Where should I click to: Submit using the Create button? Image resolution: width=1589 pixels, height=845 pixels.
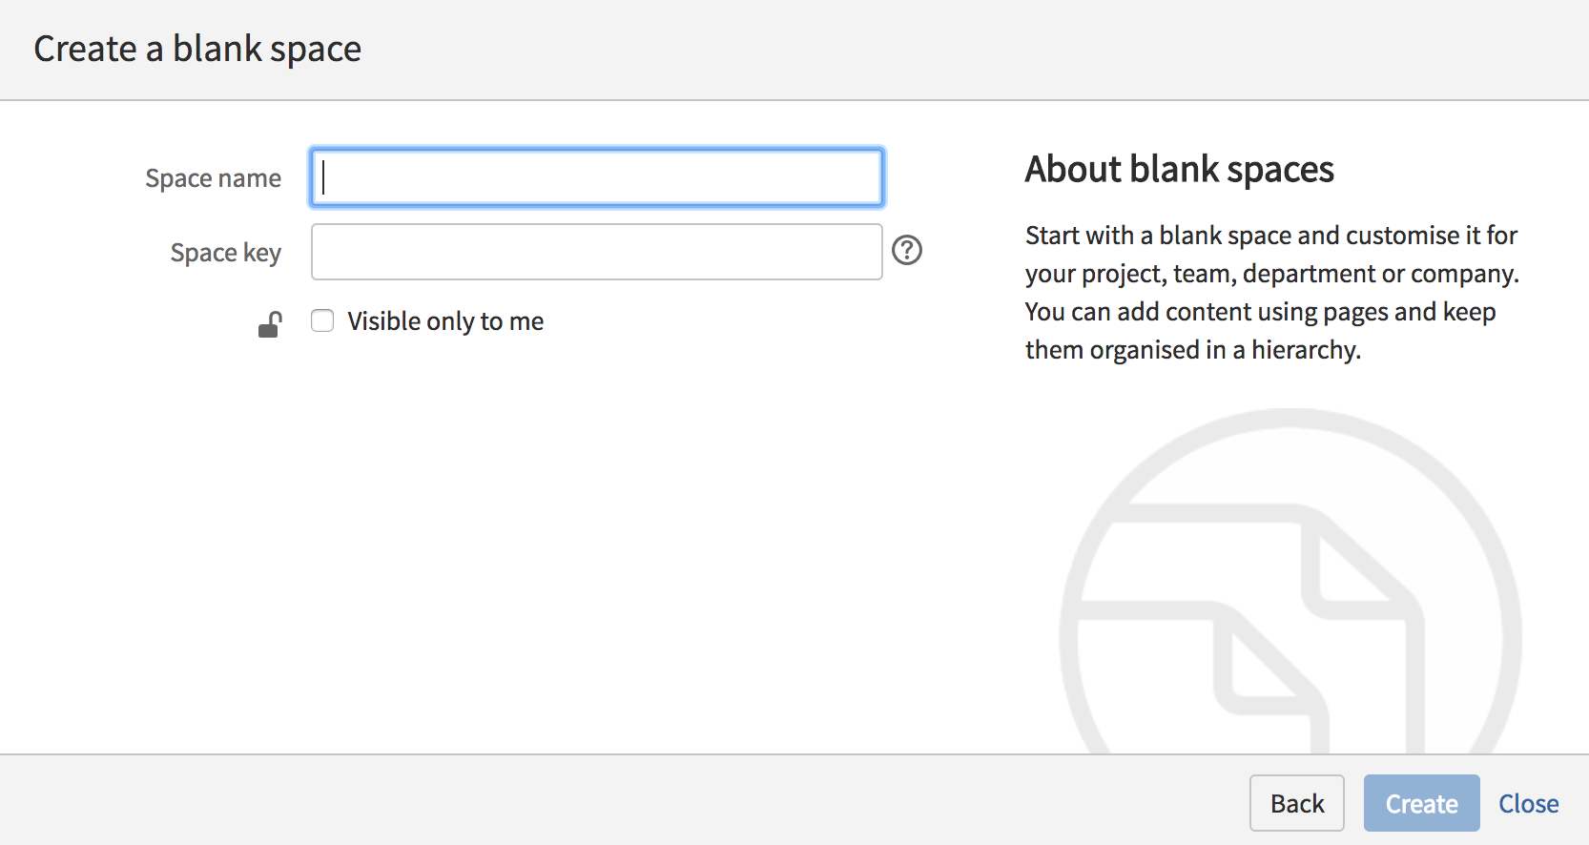[1421, 803]
